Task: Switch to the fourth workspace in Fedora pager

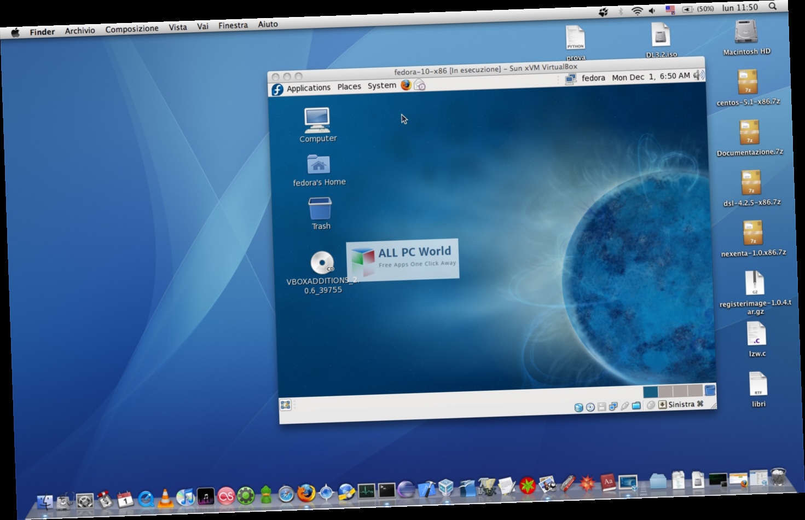Action: coord(694,390)
